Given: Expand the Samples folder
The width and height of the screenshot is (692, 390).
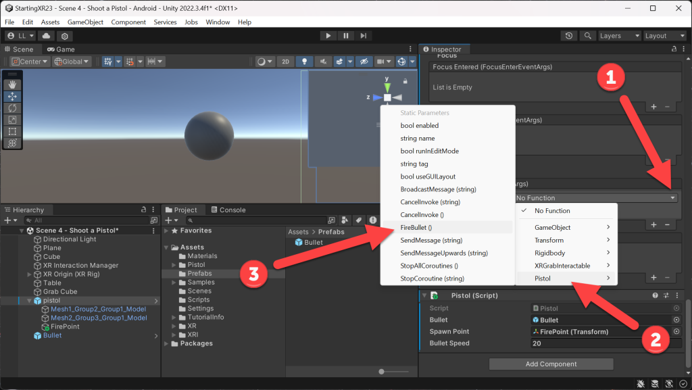Looking at the screenshot, I should (174, 282).
